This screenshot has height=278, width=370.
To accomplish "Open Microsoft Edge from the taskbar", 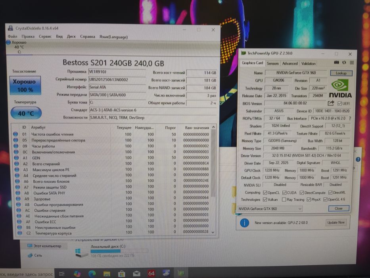I will (x=92, y=274).
